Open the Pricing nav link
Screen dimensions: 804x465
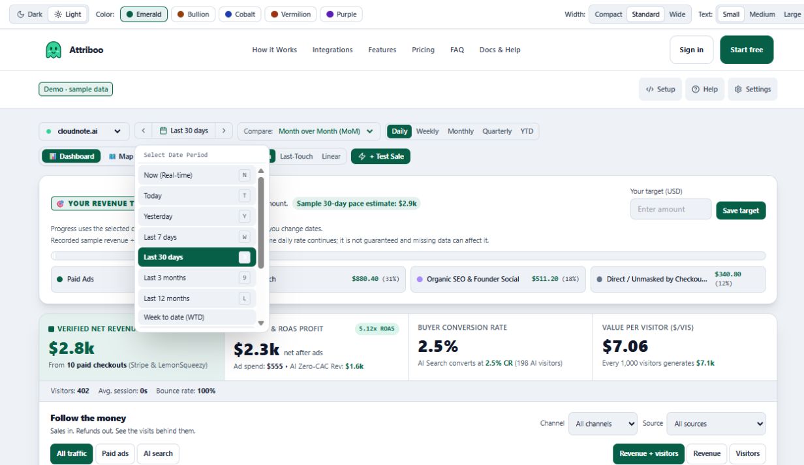pos(423,50)
